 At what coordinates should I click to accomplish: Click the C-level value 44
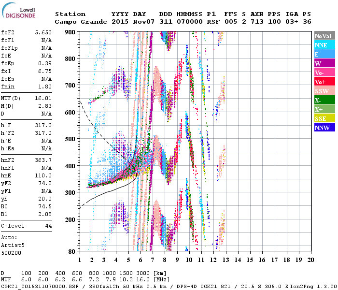pos(48,226)
